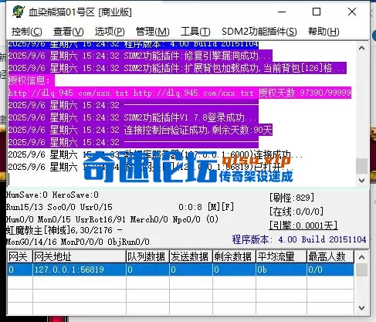Click the 剩余数据 column header
Viewport: 376px width, 322px height.
[x=234, y=256]
